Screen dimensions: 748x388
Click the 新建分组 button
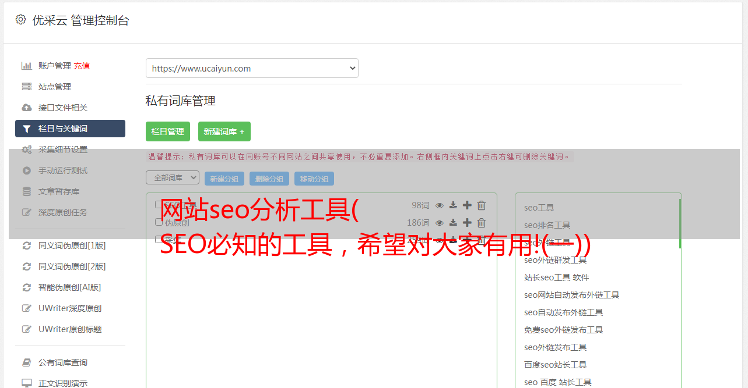tap(224, 179)
